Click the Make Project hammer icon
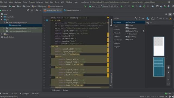Screen dimensions: 174x98 (85, 6)
